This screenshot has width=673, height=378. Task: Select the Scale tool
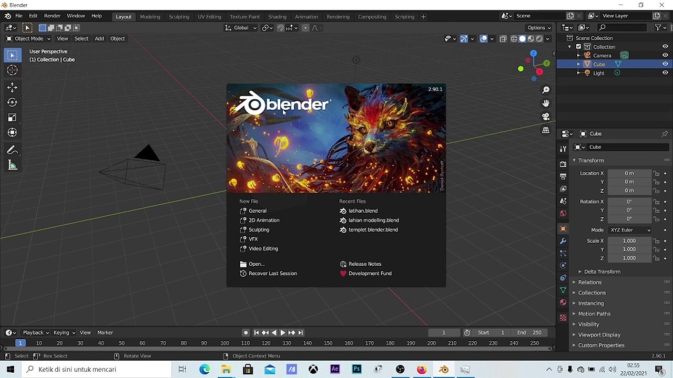(12, 118)
